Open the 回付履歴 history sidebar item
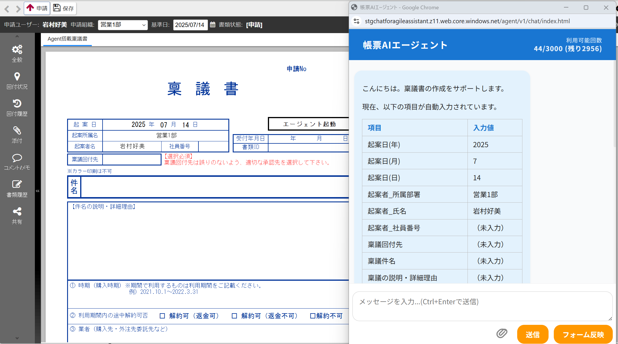Viewport: 618px width, 344px height. (17, 108)
